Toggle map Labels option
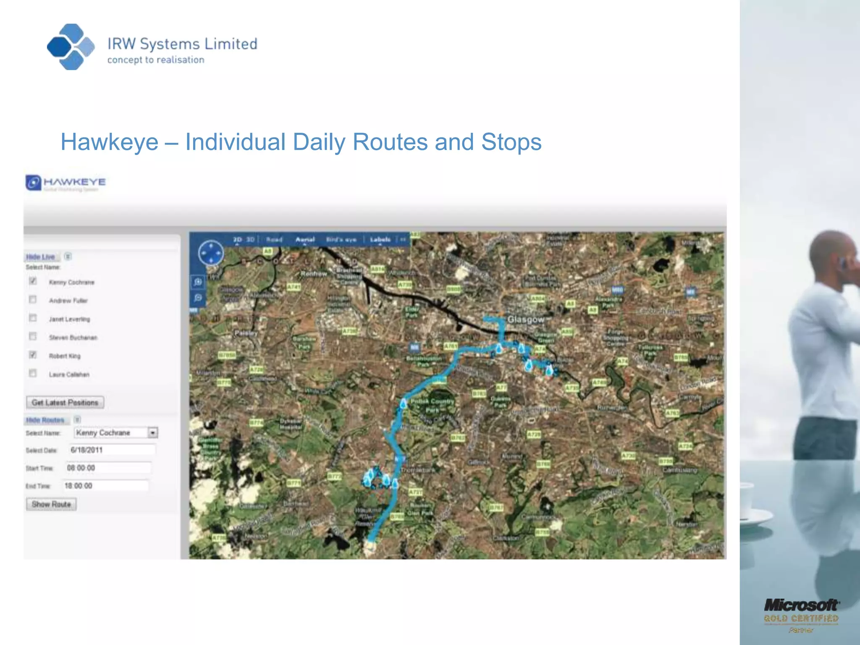 pos(380,239)
